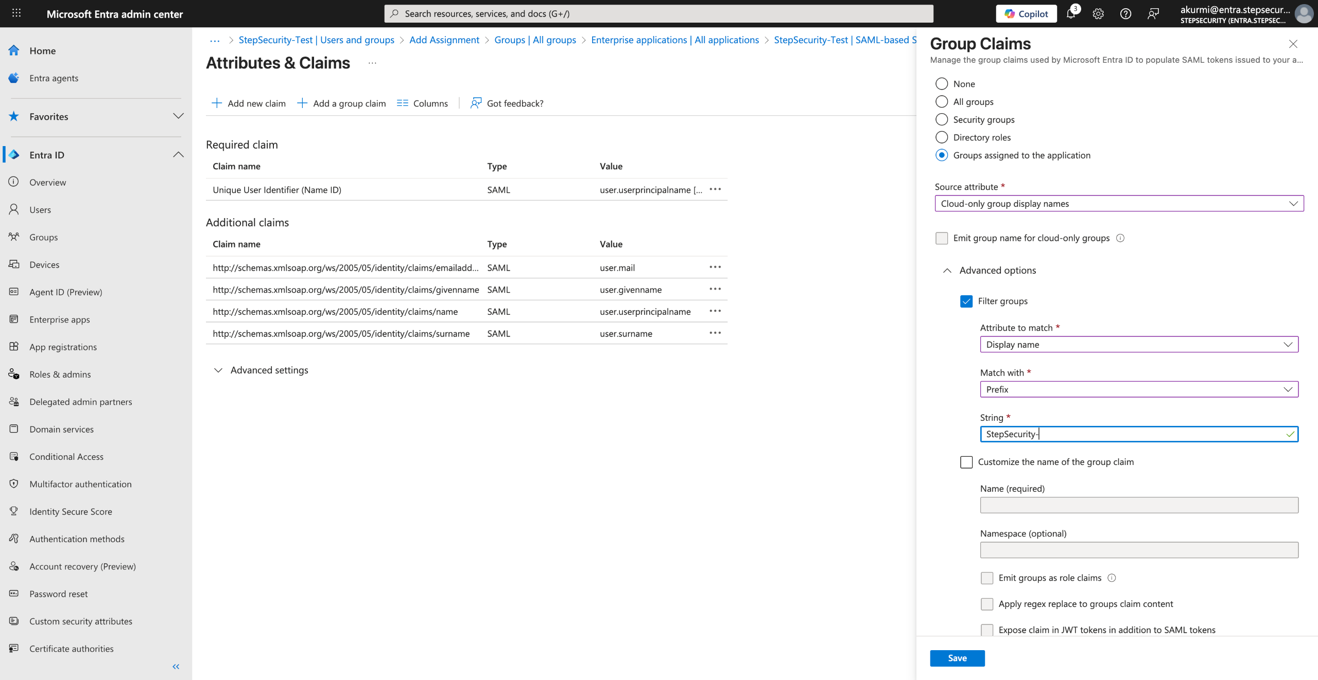This screenshot has height=680, width=1318.
Task: Open the settings gear in header
Action: [x=1098, y=14]
